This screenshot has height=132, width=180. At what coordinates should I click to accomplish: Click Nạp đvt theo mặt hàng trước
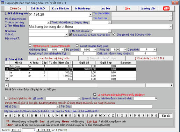point(53,58)
